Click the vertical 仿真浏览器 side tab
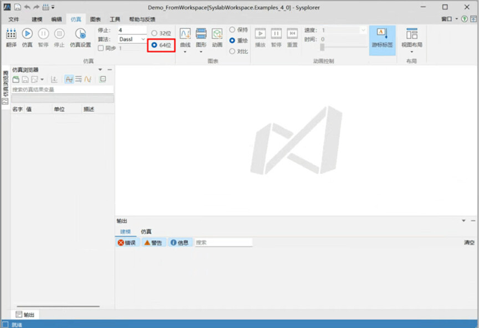The width and height of the screenshot is (479, 328). click(x=6, y=87)
